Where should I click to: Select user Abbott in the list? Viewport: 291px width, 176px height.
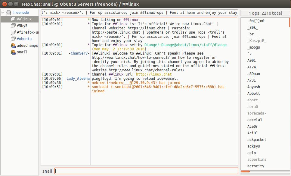pos(253,94)
